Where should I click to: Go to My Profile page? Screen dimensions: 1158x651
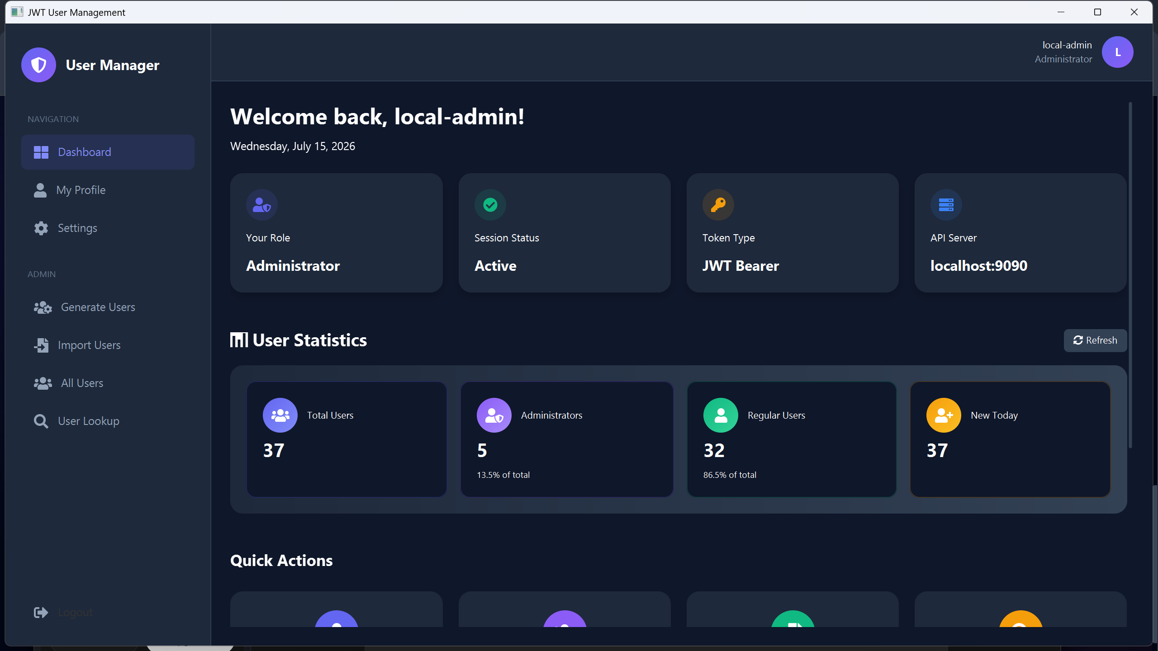pyautogui.click(x=108, y=190)
